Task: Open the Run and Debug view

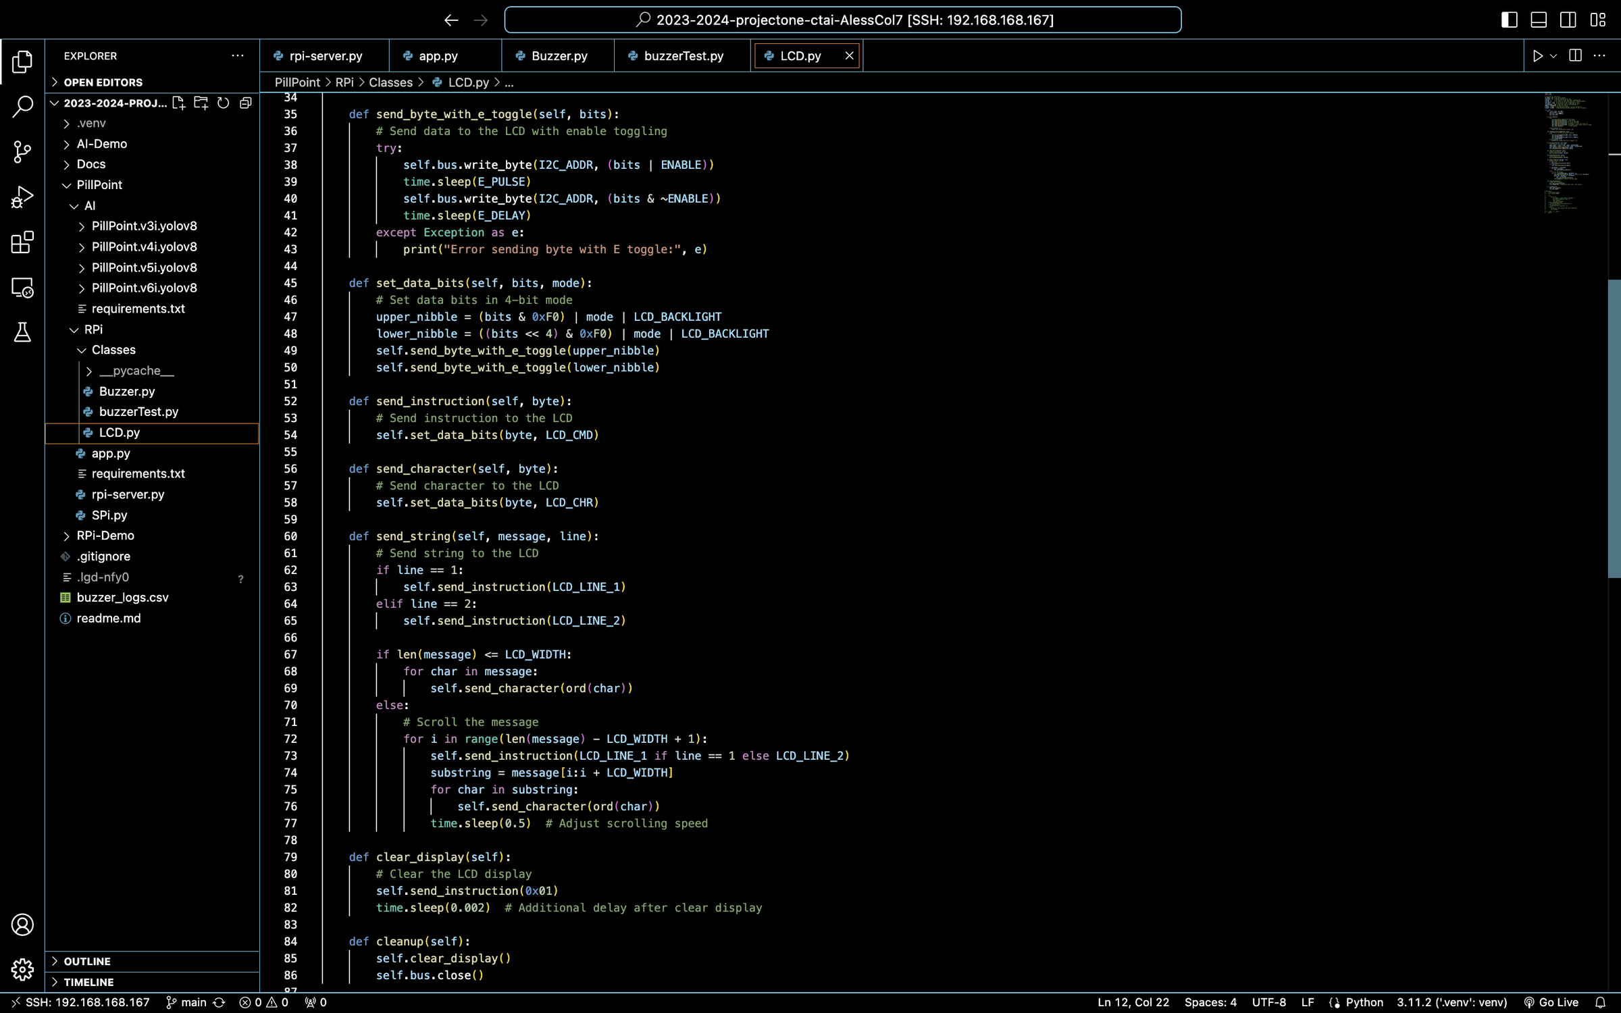Action: pos(22,197)
